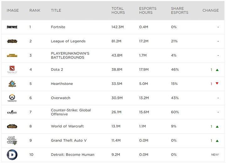Click the Overwatch logo icon

pyautogui.click(x=12, y=98)
